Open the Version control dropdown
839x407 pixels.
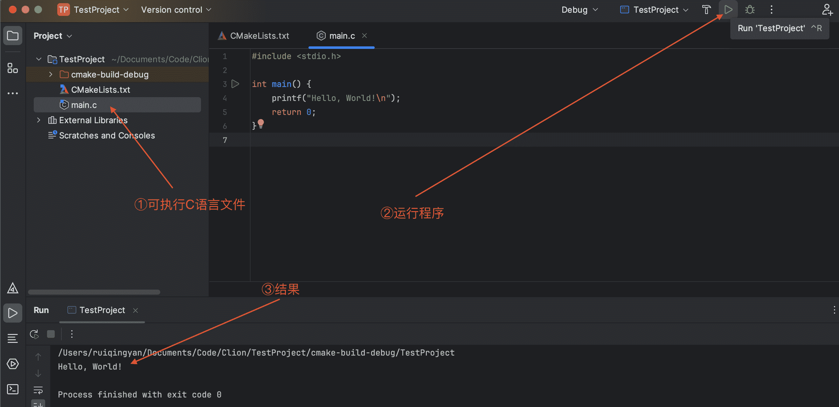pyautogui.click(x=176, y=10)
